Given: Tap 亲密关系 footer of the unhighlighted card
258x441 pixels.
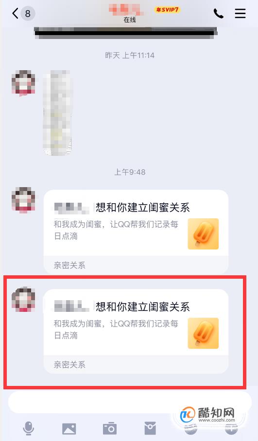Looking at the screenshot, I should [x=69, y=265].
